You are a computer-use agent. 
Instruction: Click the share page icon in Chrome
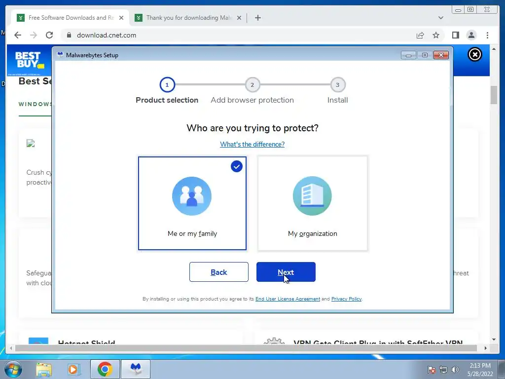point(420,35)
